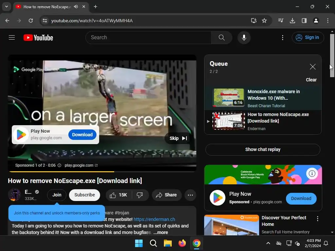Click the search magnifier button
335x251 pixels.
click(221, 38)
